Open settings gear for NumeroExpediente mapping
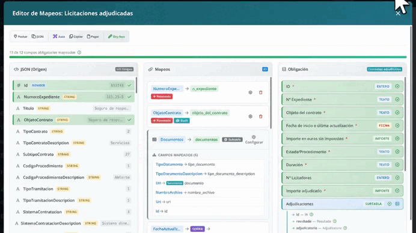 250,92
